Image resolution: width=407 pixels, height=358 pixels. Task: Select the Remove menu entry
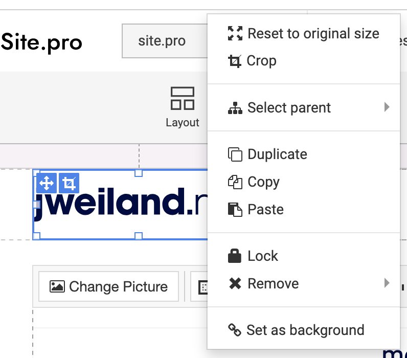(304, 283)
